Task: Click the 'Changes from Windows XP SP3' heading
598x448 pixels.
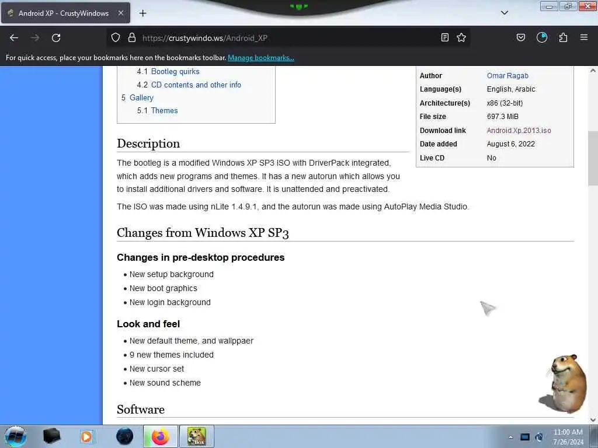Action: (x=203, y=233)
